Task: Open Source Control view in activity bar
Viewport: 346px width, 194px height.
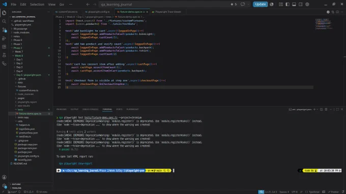Action: tap(4, 30)
